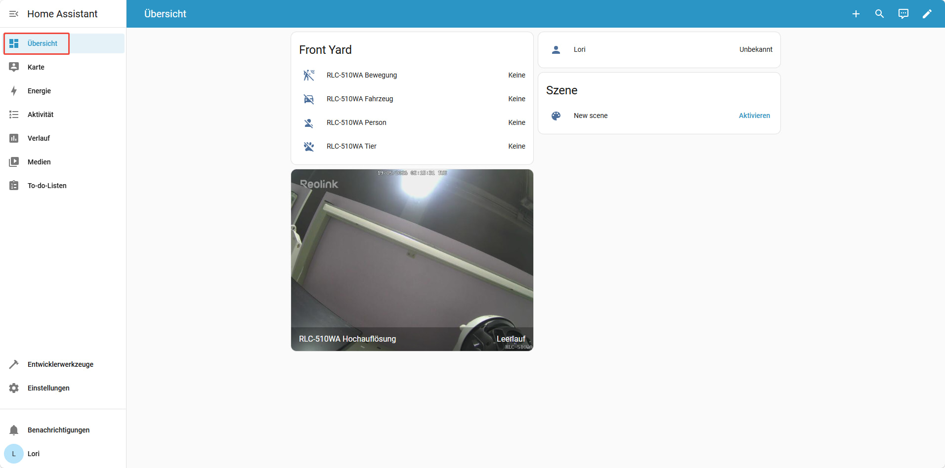This screenshot has height=468, width=945.
Task: Go to the Verlauf page
Action: (x=63, y=138)
